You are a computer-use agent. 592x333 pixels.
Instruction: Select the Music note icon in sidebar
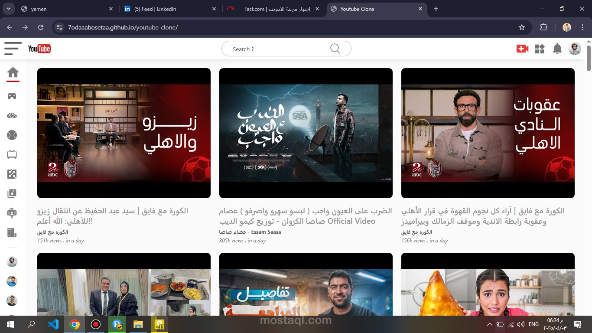(12, 194)
